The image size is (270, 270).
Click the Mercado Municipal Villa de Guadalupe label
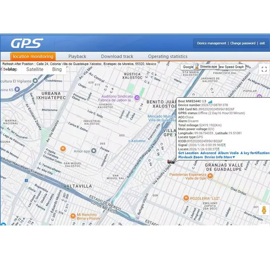(162, 118)
